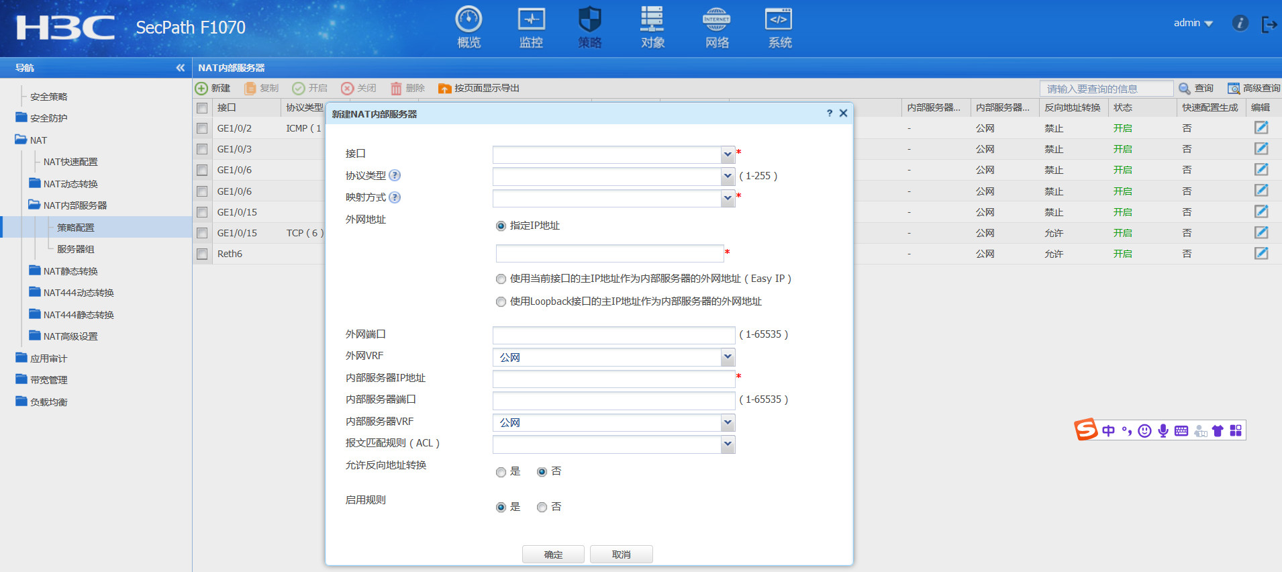Click 确定 to confirm the dialog
Viewport: 1282px width, 572px height.
[x=553, y=555]
